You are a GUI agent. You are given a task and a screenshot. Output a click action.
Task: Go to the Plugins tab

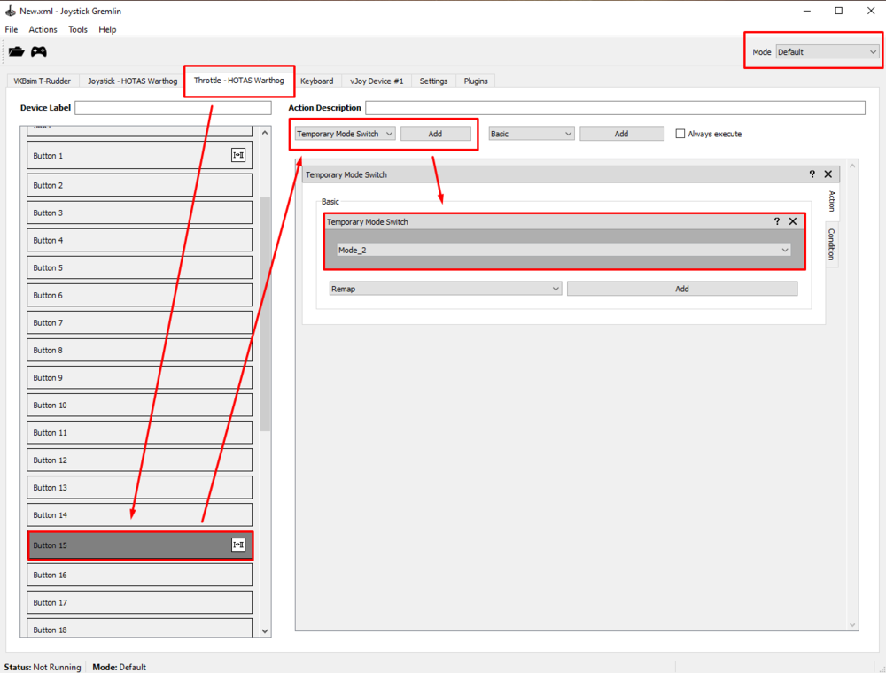pos(476,81)
